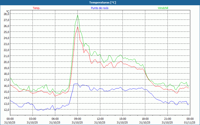This screenshot has height=125, width=200.
Task: Click the 18:00 time axis label
Action: 145,119
